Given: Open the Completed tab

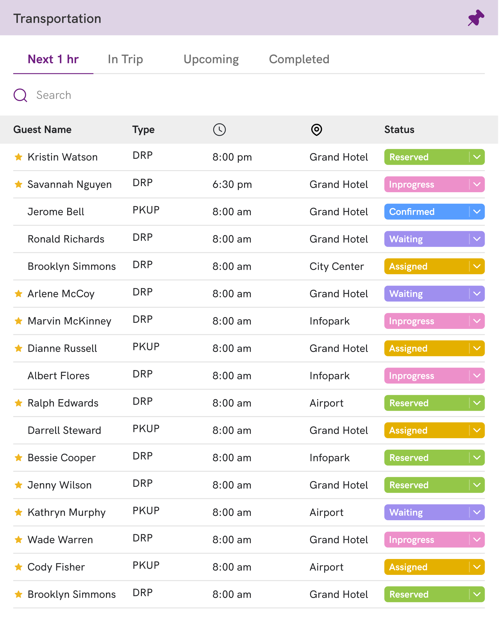Looking at the screenshot, I should click(x=299, y=59).
